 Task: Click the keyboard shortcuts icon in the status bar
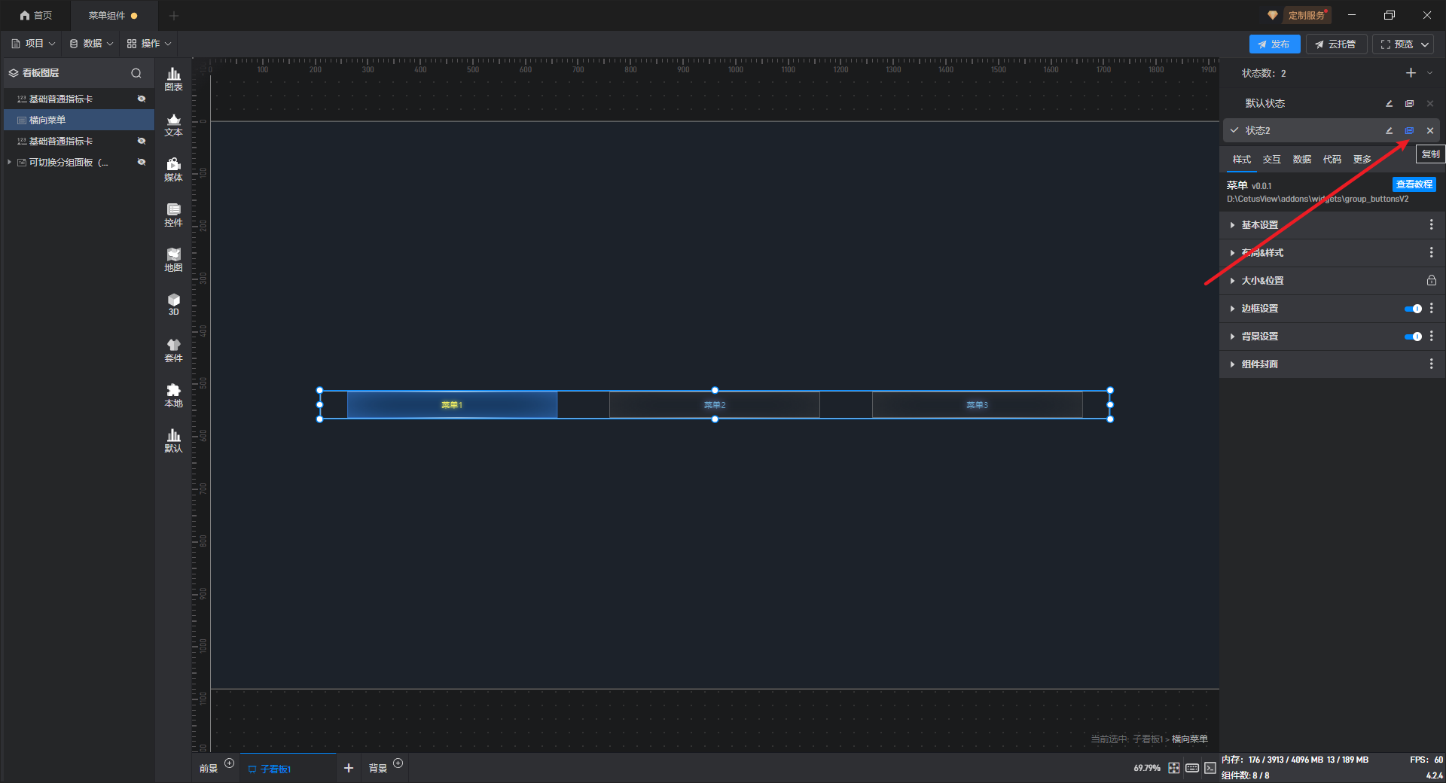(1191, 768)
